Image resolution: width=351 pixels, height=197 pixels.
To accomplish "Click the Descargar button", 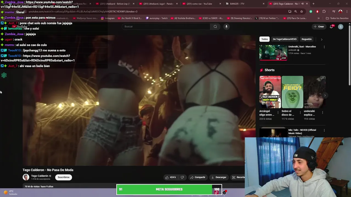I will [x=219, y=177].
